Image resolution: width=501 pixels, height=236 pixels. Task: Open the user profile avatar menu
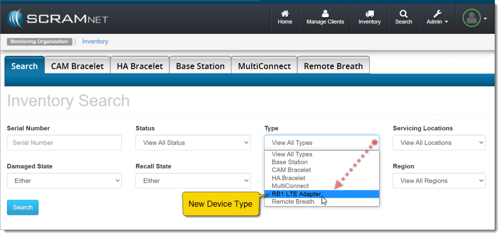point(475,18)
